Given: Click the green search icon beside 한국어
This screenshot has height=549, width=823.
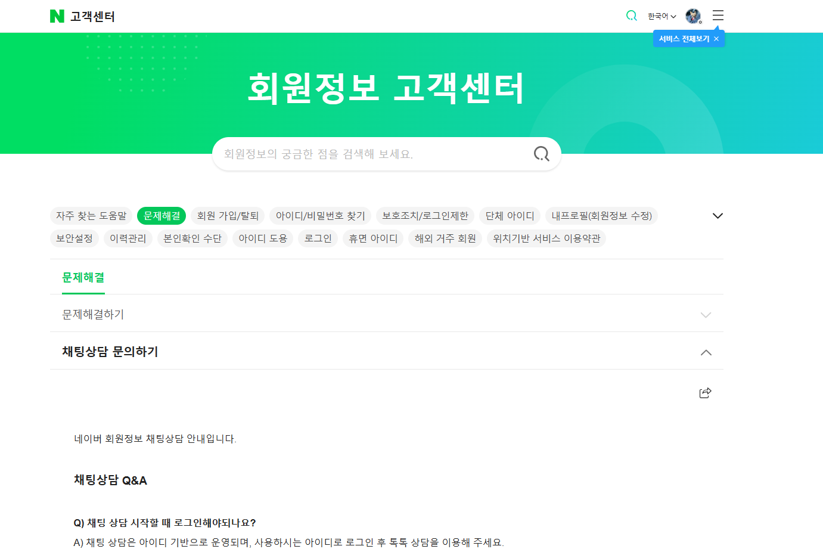Looking at the screenshot, I should [631, 16].
